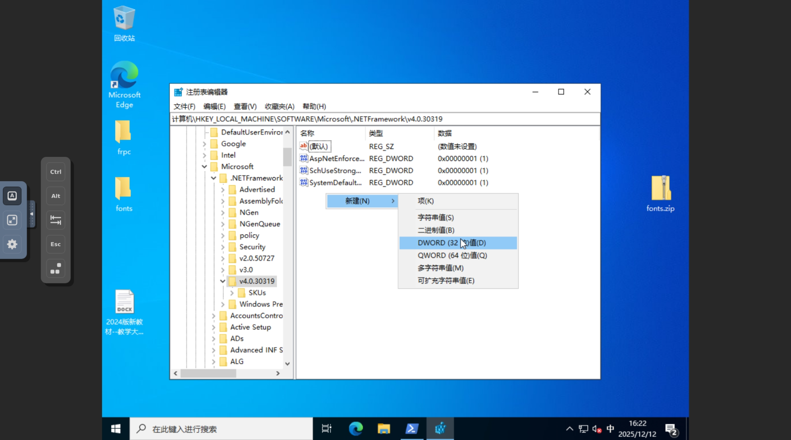791x440 pixels.
Task: Toggle the Alt key button
Action: 55,196
